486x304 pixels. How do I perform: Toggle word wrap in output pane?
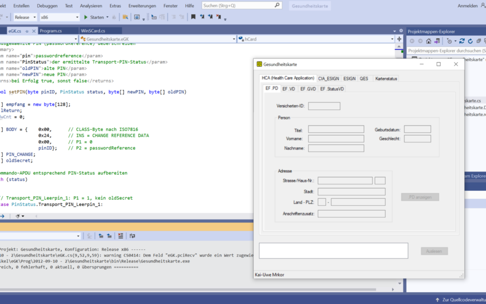pos(132,236)
